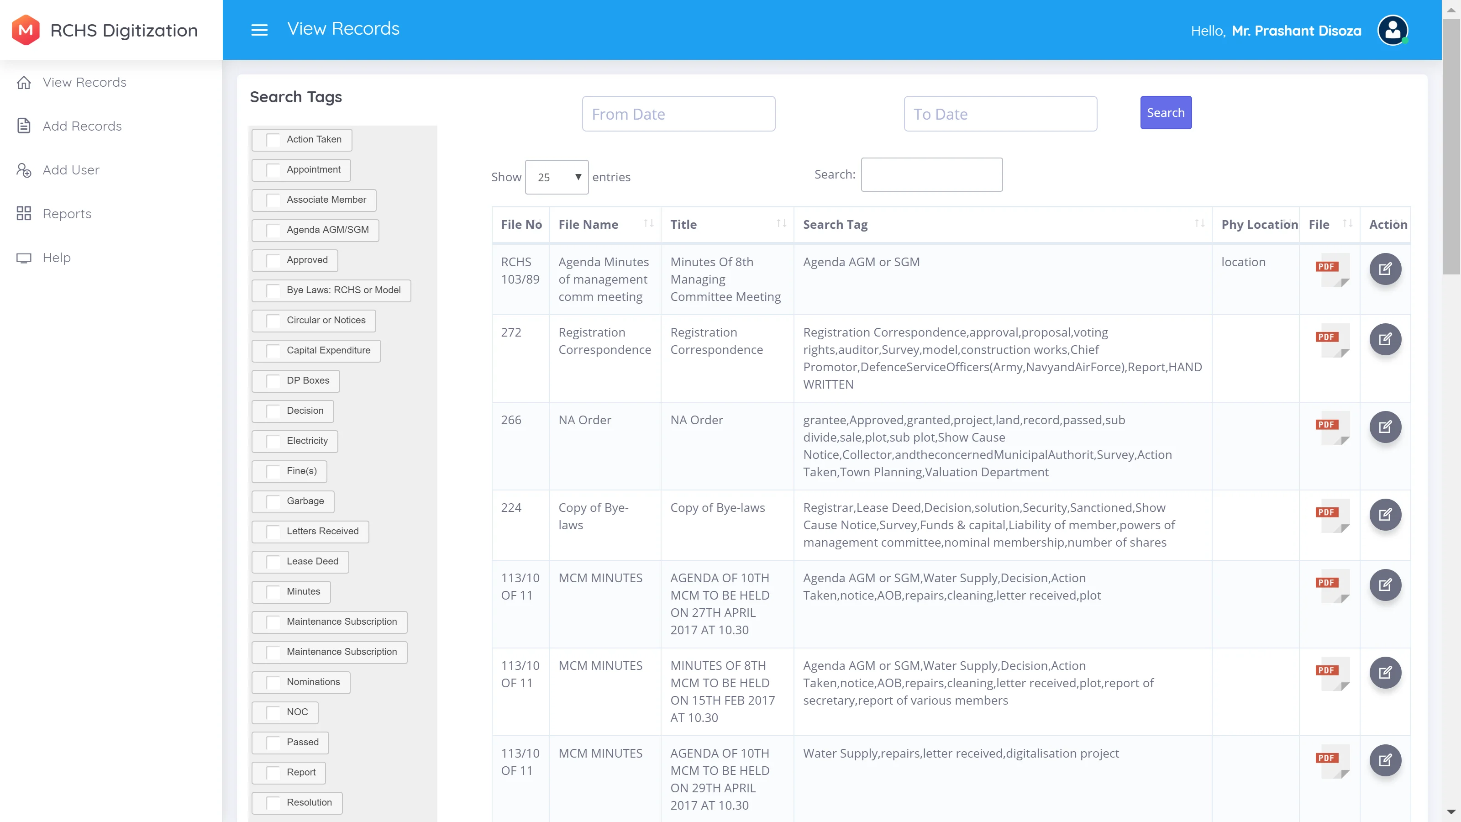Click the To Date field
Screen dimensions: 1461x822
pos(1000,113)
